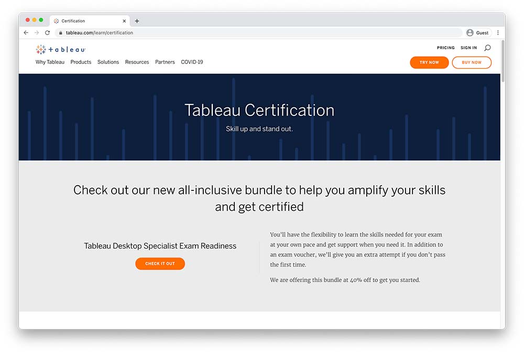Expand the Why Tableau menu
524x354 pixels.
[x=50, y=62]
